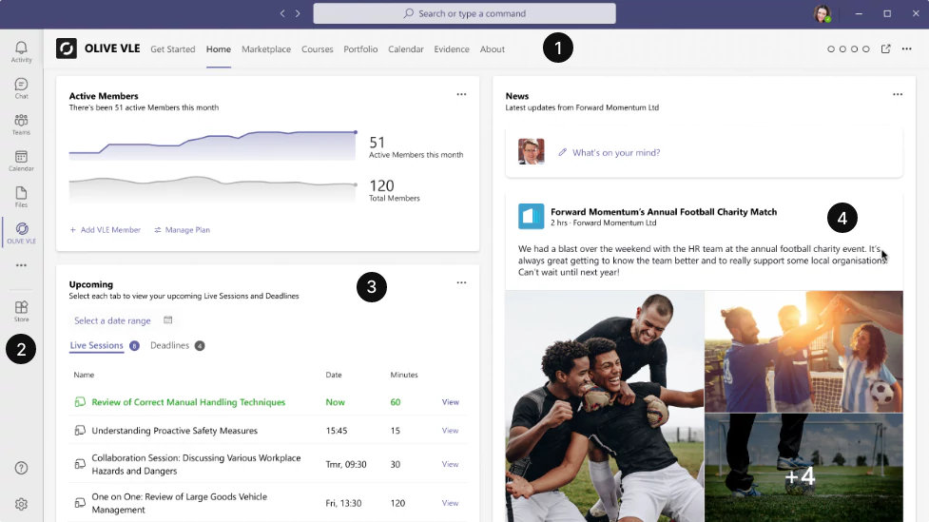
Task: Click the calendar icon beside date range
Action: [168, 320]
